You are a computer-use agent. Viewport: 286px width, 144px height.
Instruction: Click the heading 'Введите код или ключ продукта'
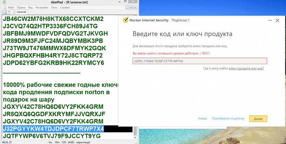pos(182,34)
